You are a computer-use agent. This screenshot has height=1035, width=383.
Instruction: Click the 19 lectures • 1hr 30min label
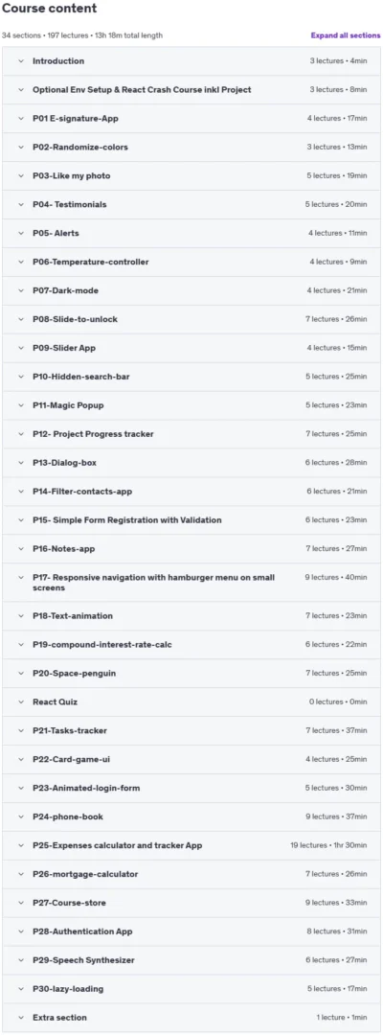(328, 845)
